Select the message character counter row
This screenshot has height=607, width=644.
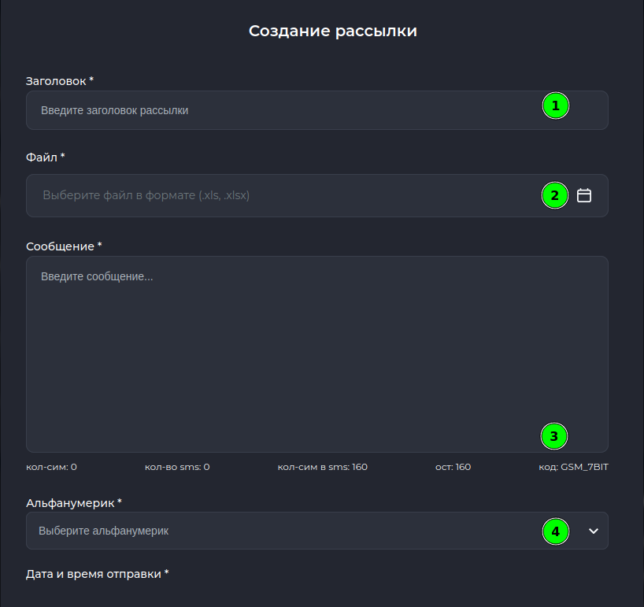pos(315,466)
